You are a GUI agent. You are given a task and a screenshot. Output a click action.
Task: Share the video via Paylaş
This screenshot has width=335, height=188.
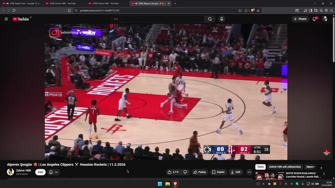tap(200, 172)
